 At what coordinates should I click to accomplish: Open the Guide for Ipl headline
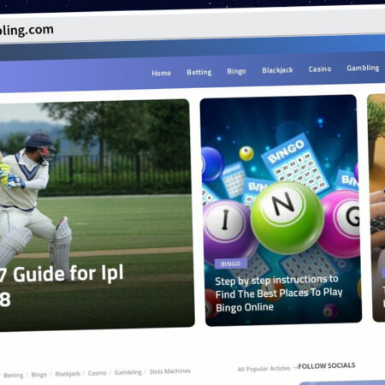(62, 285)
